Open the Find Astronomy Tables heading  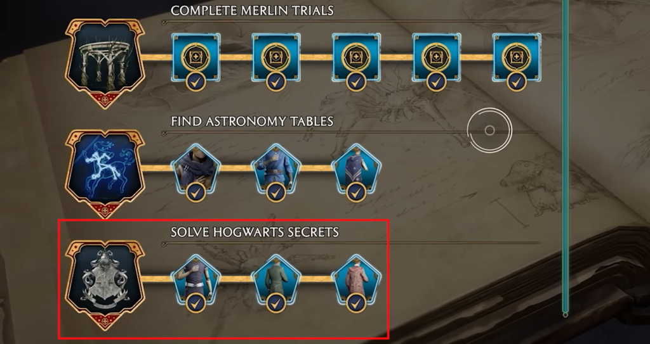tap(252, 121)
